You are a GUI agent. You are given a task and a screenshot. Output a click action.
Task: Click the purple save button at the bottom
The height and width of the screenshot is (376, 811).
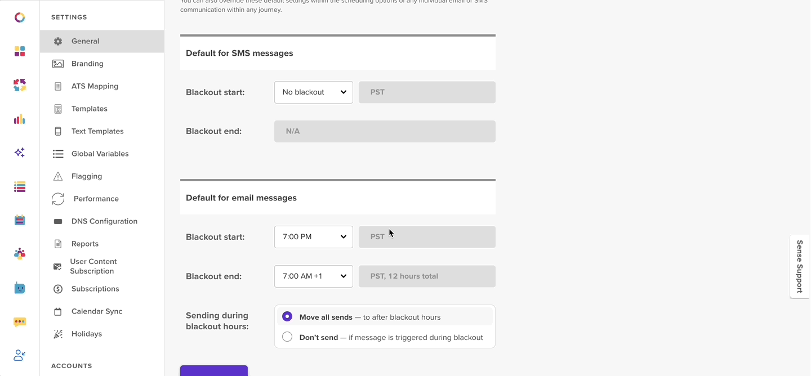214,370
